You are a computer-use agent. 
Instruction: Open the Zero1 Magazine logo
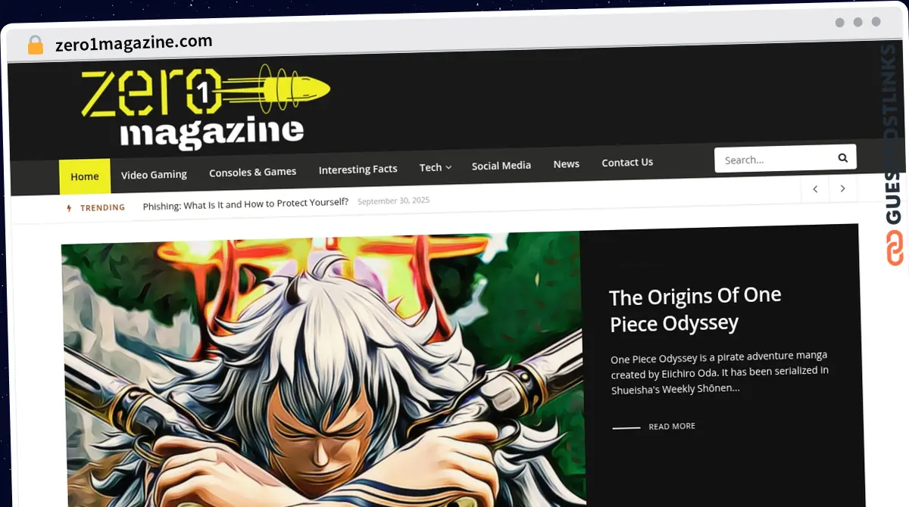coord(205,107)
